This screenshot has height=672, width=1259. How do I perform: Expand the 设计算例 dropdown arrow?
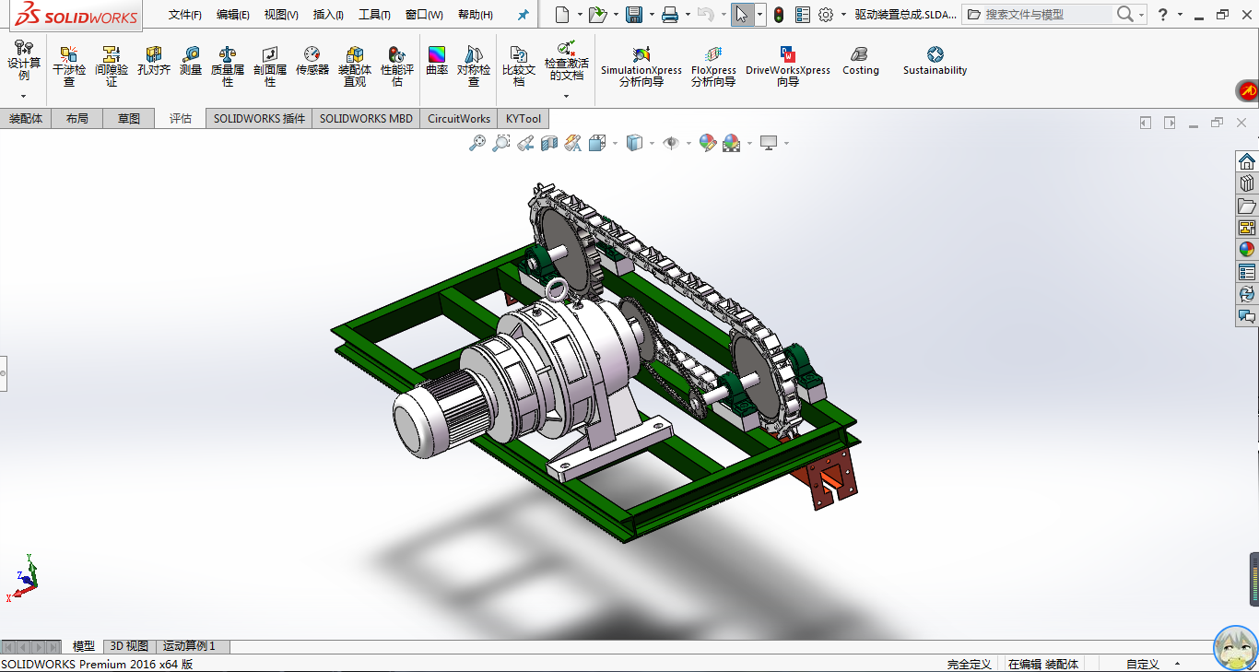coord(24,96)
